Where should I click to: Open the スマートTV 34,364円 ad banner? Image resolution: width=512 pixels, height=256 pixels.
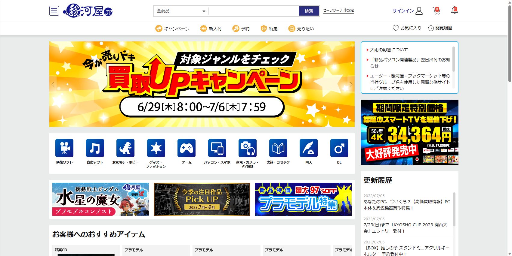point(409,132)
